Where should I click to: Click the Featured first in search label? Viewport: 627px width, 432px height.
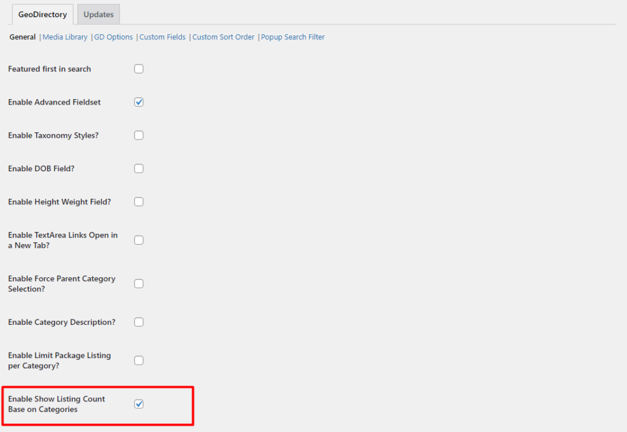coord(49,69)
